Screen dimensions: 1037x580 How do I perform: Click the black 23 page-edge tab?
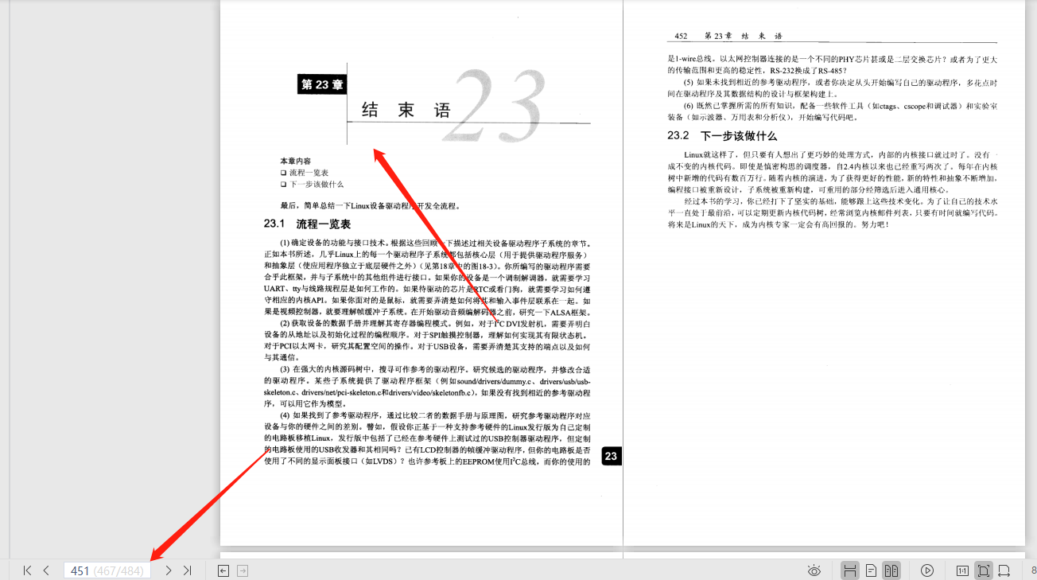click(x=611, y=456)
